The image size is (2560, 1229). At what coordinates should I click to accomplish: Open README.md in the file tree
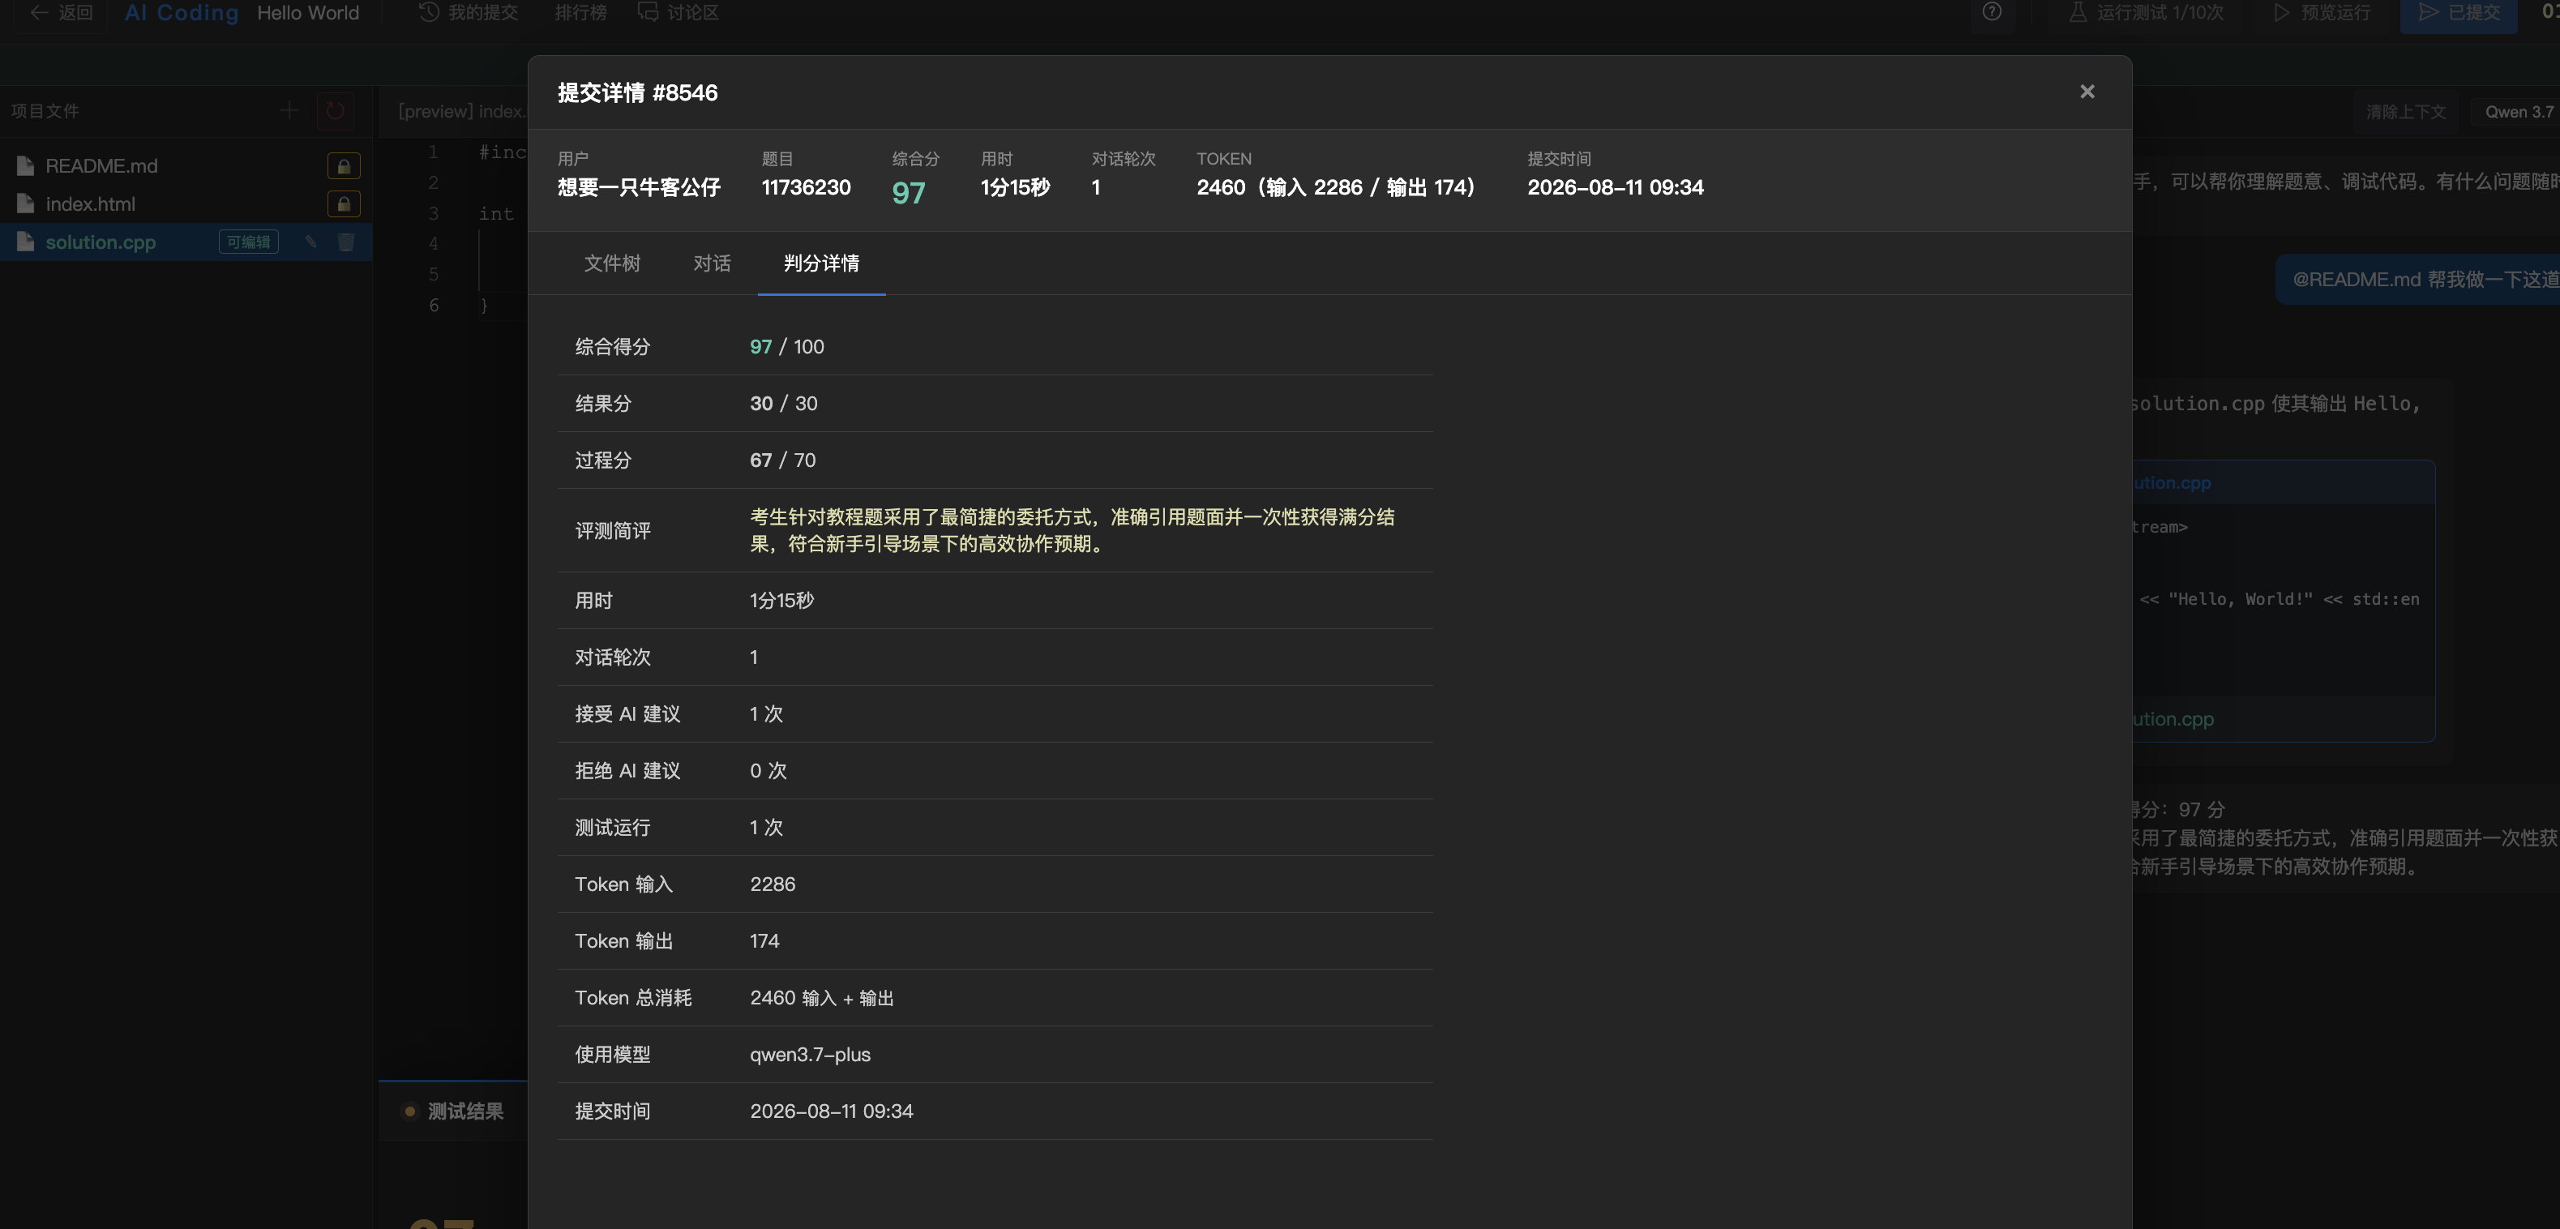[101, 166]
